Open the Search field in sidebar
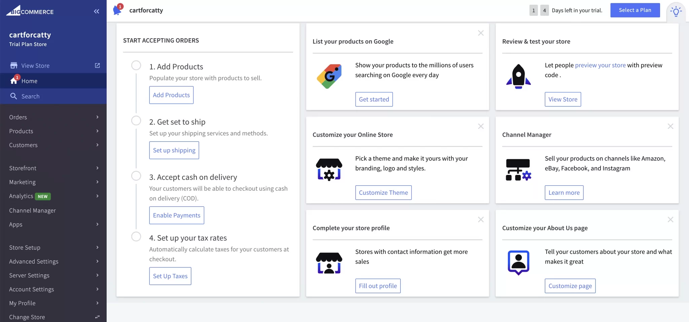 tap(31, 96)
